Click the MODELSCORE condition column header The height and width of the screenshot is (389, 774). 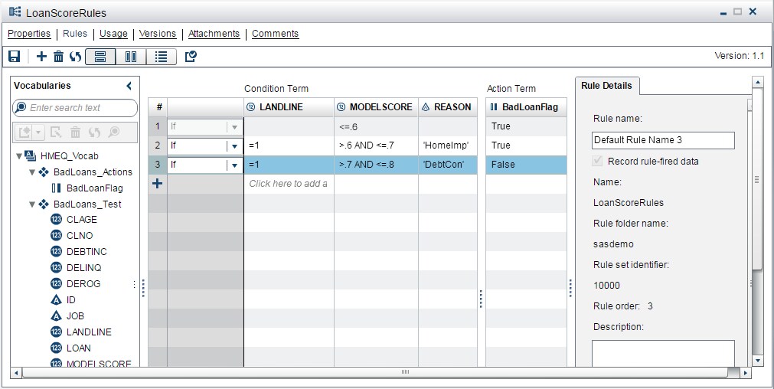[x=376, y=107]
